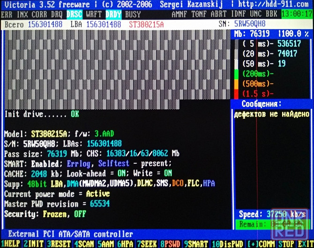
Task: Click the BUSY status flag
Action: [133, 15]
